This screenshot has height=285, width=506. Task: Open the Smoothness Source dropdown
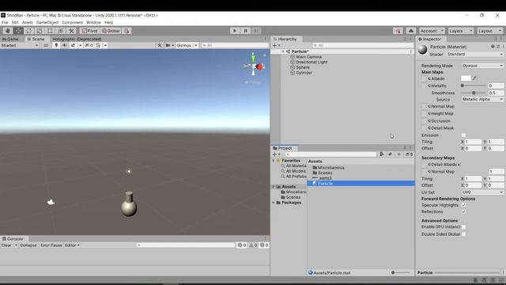482,99
